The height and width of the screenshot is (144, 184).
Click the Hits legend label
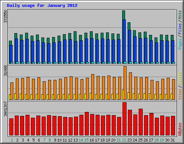coord(180,15)
